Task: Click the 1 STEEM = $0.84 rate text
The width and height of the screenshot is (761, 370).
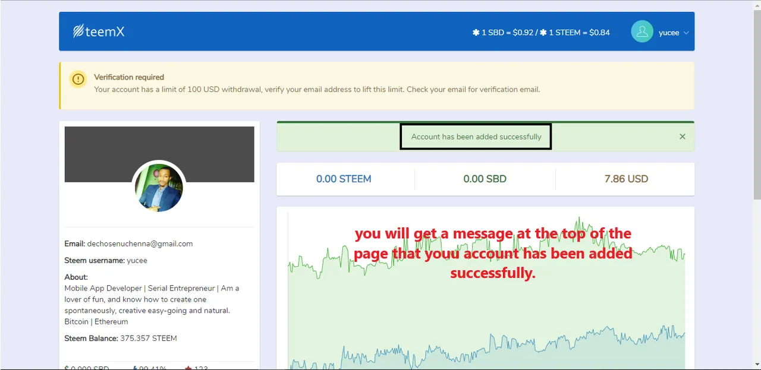Action: coord(575,33)
